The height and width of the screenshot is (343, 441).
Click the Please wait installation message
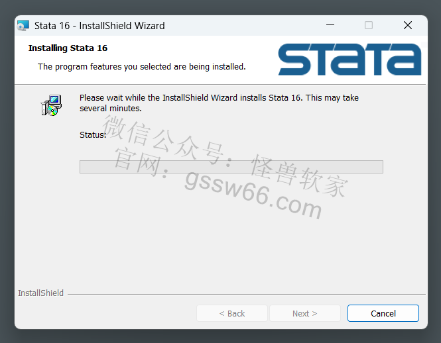click(219, 103)
